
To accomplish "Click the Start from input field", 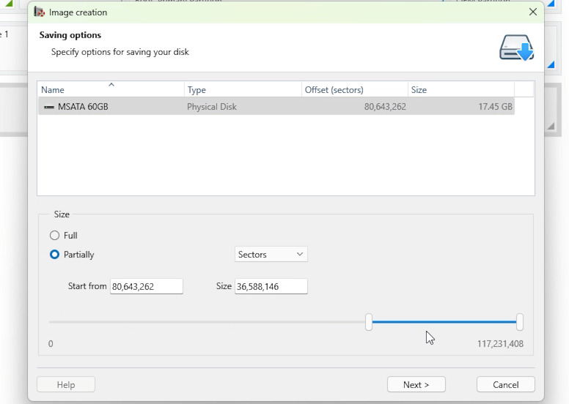I will (x=147, y=286).
